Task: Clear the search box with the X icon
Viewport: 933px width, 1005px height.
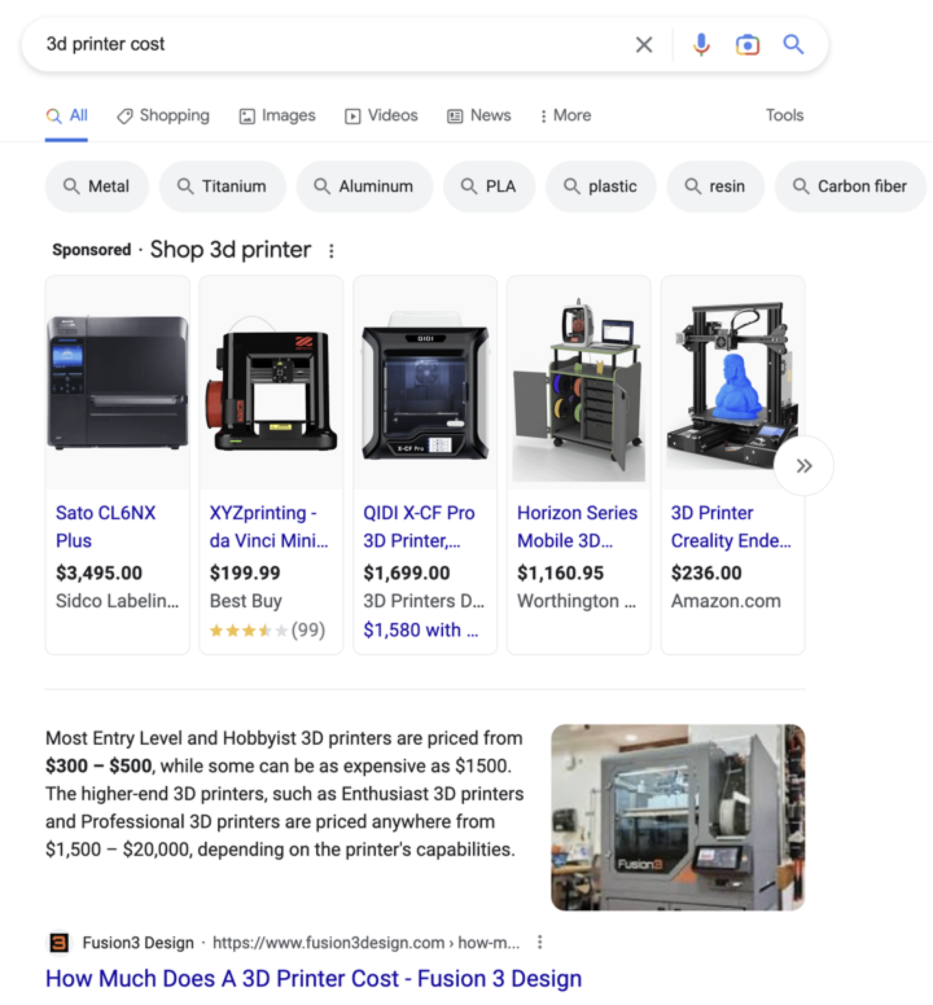Action: click(x=643, y=44)
